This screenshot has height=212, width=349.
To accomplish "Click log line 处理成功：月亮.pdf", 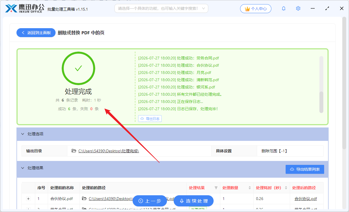I will [x=175, y=73].
